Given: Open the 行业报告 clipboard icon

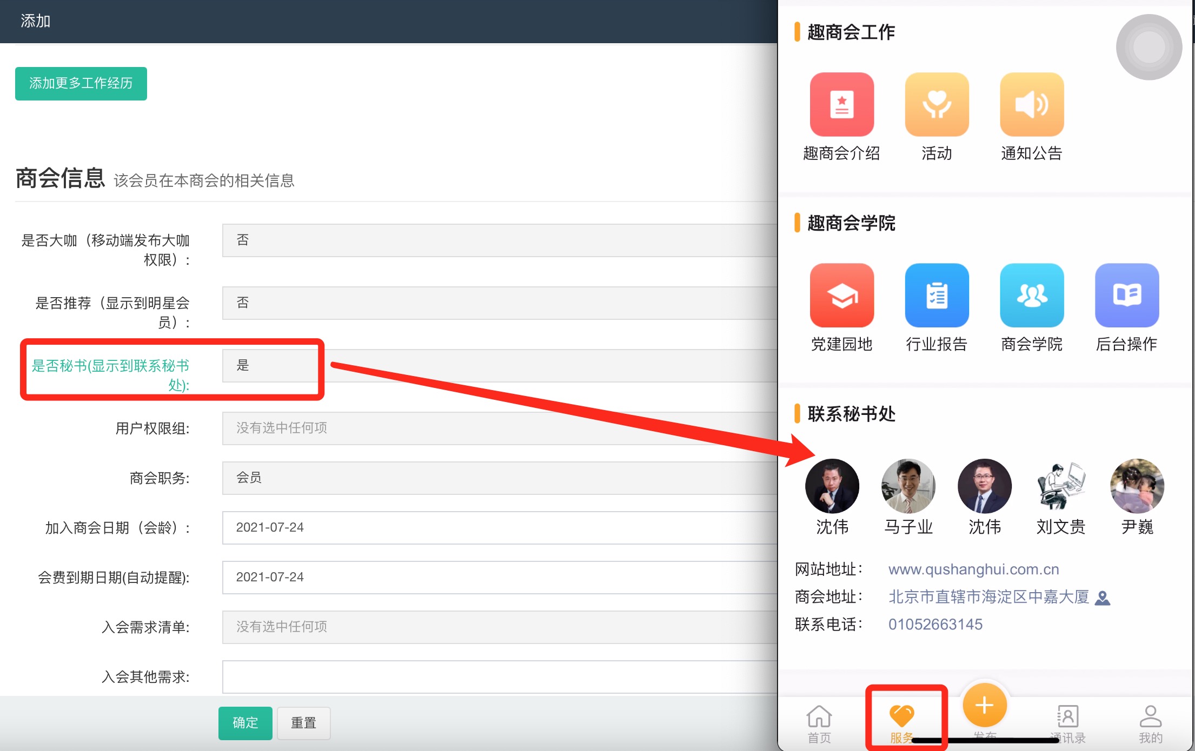Looking at the screenshot, I should coord(937,295).
